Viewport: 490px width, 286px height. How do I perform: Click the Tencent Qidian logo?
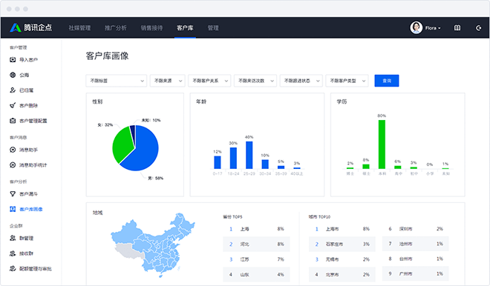[30, 27]
